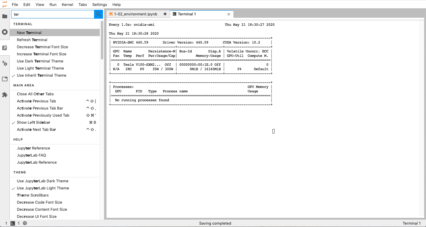The height and width of the screenshot is (227, 426).
Task: Show the Open Tabs sidebar panel
Action: click(5, 79)
